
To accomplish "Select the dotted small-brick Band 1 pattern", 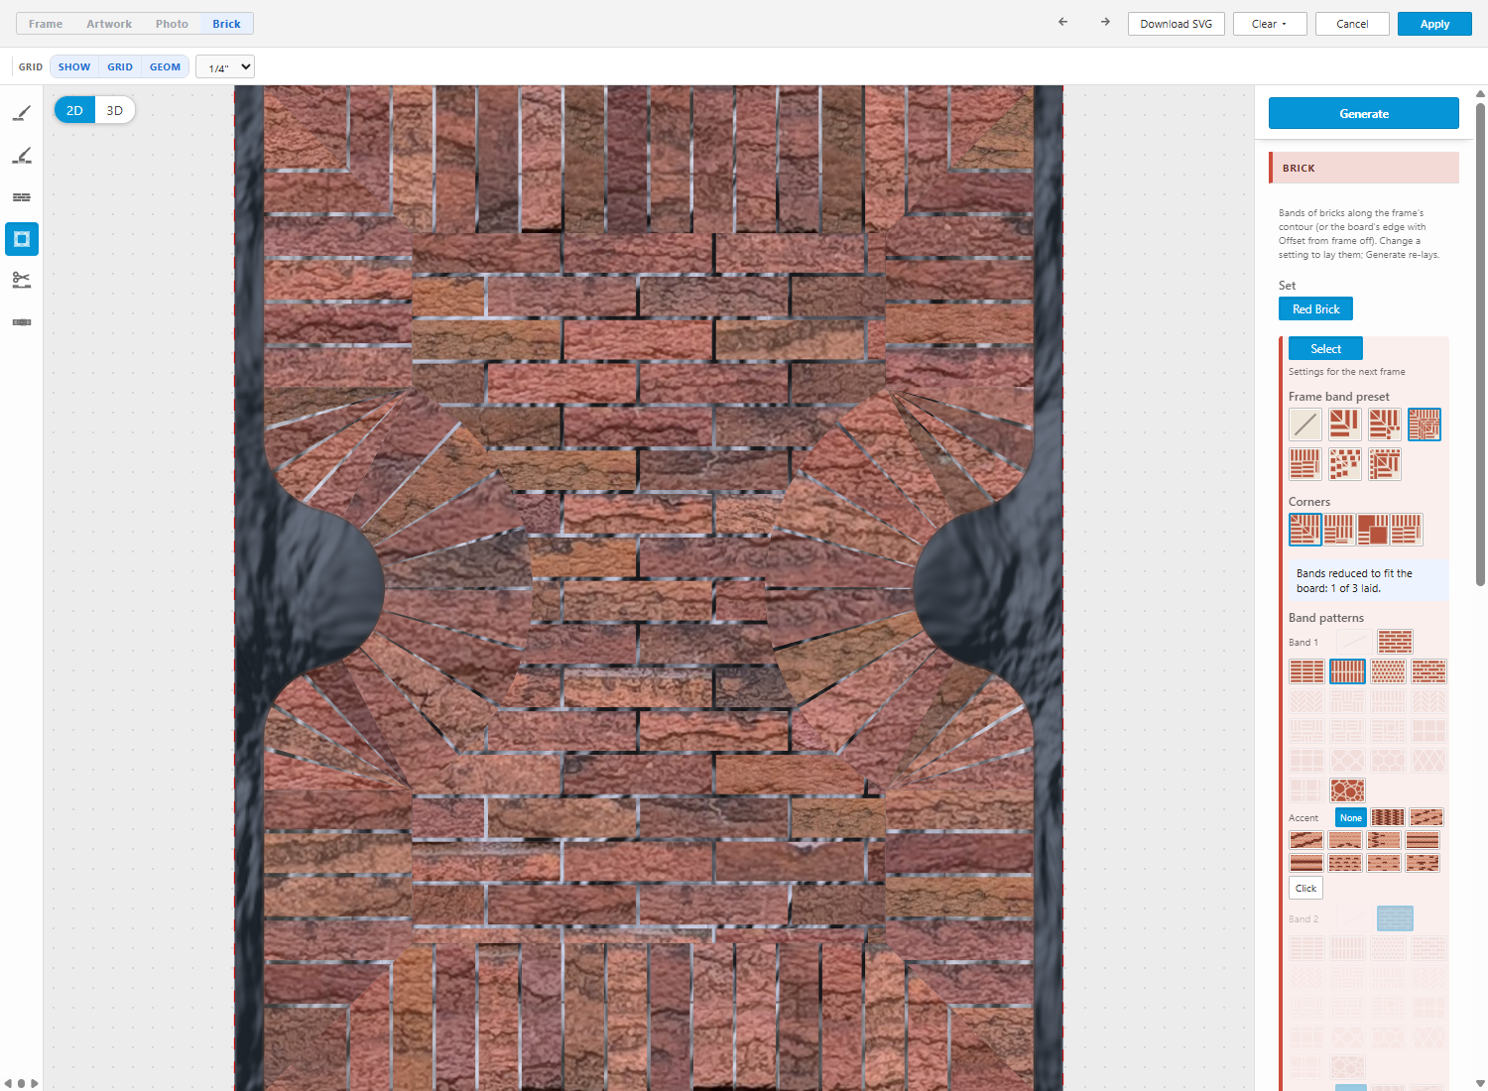I will [1388, 671].
